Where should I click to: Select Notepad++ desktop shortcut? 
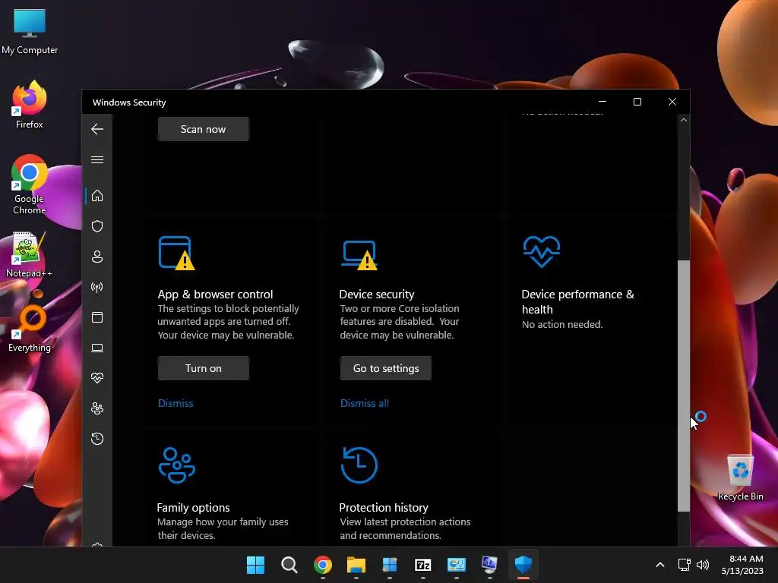pos(30,254)
